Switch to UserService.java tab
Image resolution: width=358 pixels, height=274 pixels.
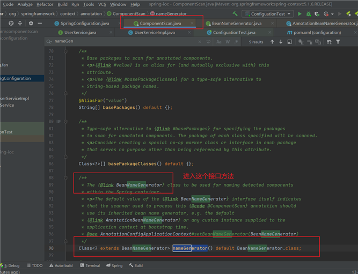click(80, 32)
